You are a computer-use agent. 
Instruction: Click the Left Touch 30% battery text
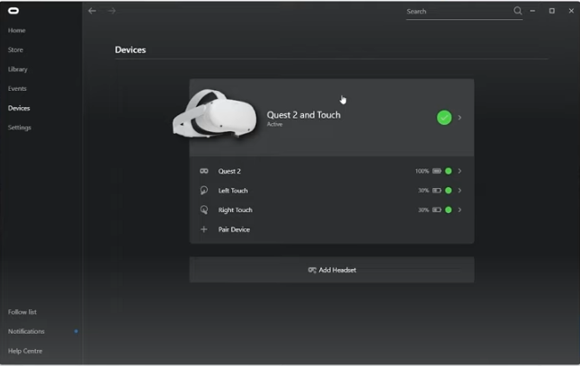tap(424, 191)
